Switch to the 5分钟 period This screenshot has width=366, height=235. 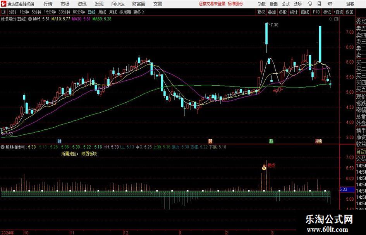(36, 12)
